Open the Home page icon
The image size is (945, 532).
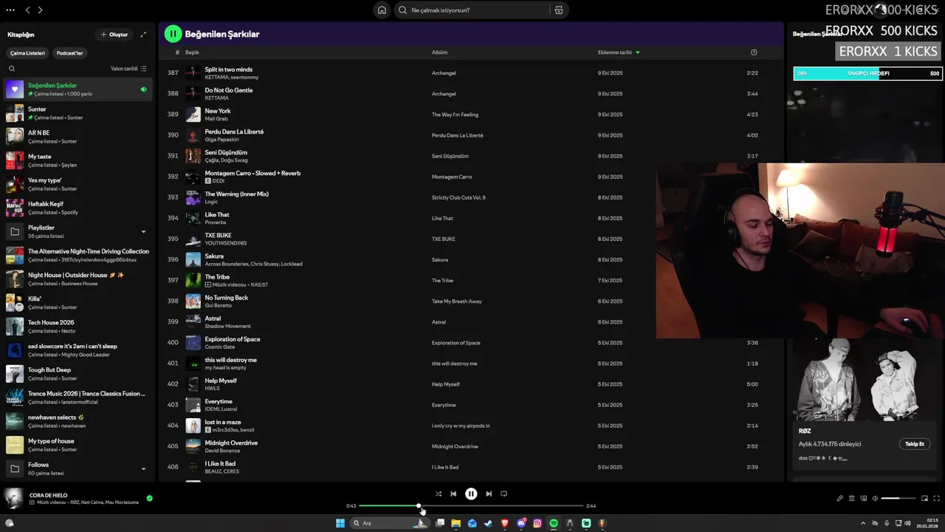pyautogui.click(x=382, y=10)
